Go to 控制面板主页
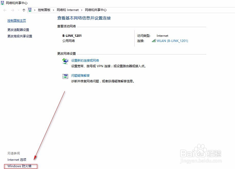The image size is (235, 169). pos(16,20)
